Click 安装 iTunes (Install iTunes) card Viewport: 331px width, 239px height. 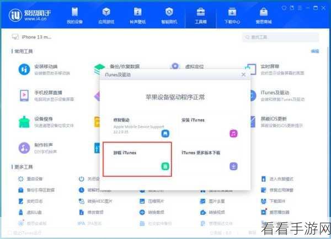[210, 127]
